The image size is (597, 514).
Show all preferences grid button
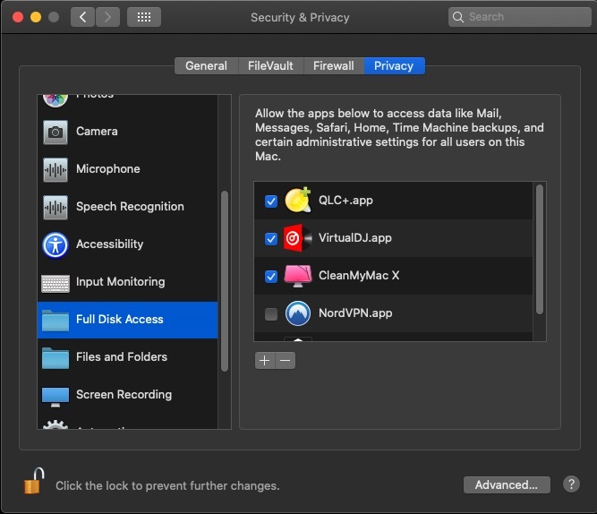[x=143, y=17]
